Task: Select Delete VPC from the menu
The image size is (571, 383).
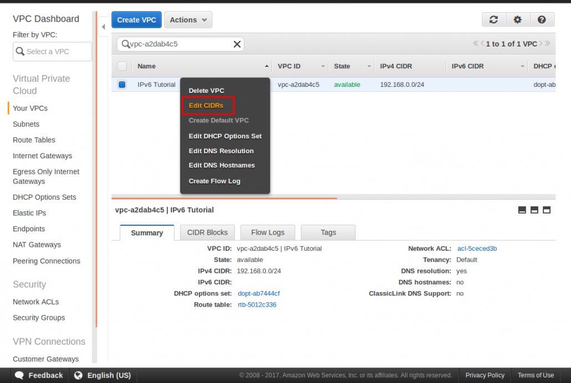Action: tap(206, 91)
